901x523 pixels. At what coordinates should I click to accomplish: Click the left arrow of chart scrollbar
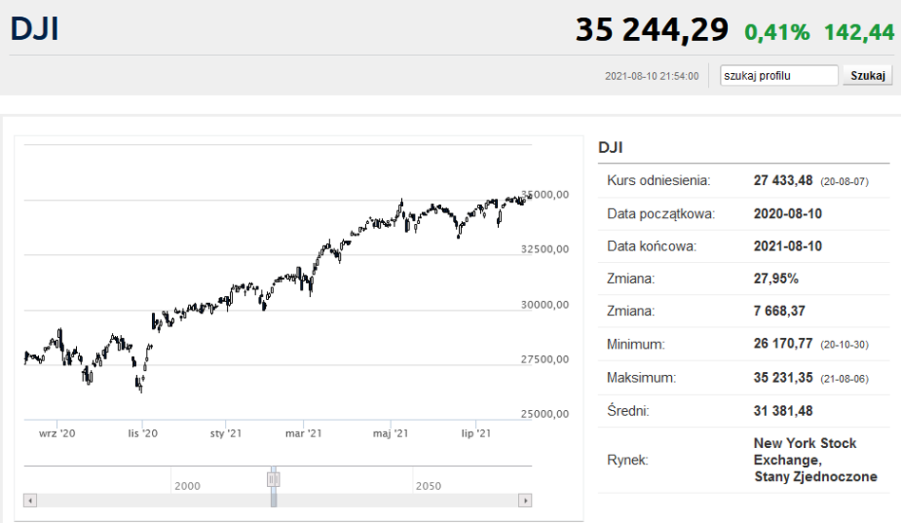coord(29,500)
